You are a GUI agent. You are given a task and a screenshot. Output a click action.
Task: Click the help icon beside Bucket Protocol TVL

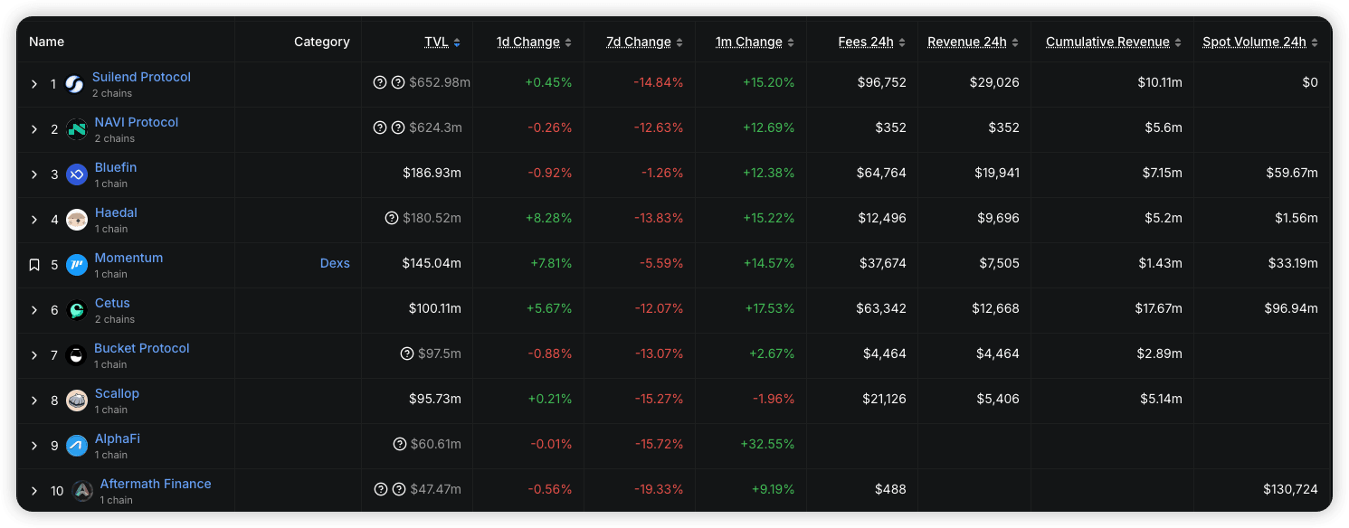pyautogui.click(x=407, y=354)
